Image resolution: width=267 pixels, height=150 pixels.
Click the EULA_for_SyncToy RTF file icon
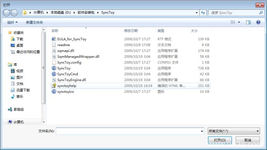pyautogui.click(x=54, y=39)
